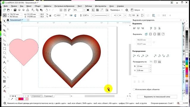190x107 pixels.
Task: Switch to Страница 2 tab
Action: point(48,96)
